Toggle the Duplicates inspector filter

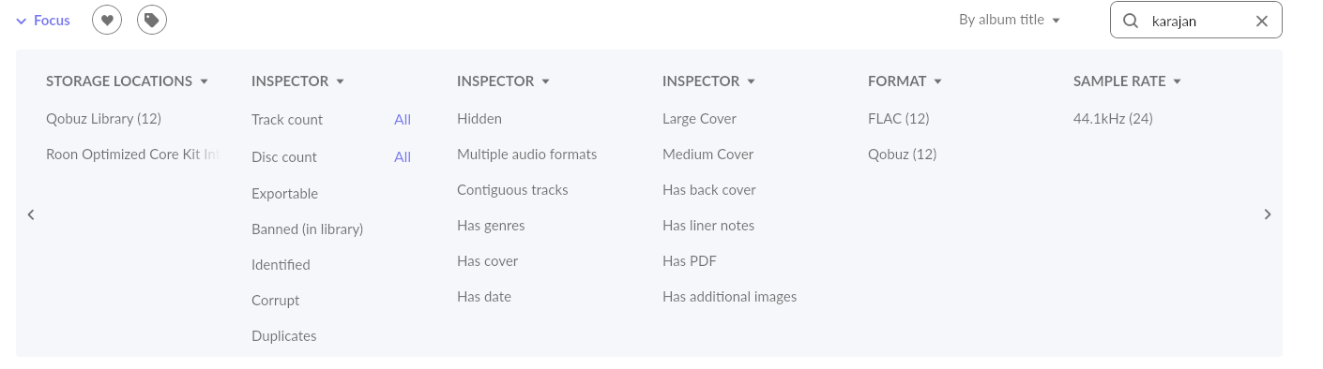point(284,336)
